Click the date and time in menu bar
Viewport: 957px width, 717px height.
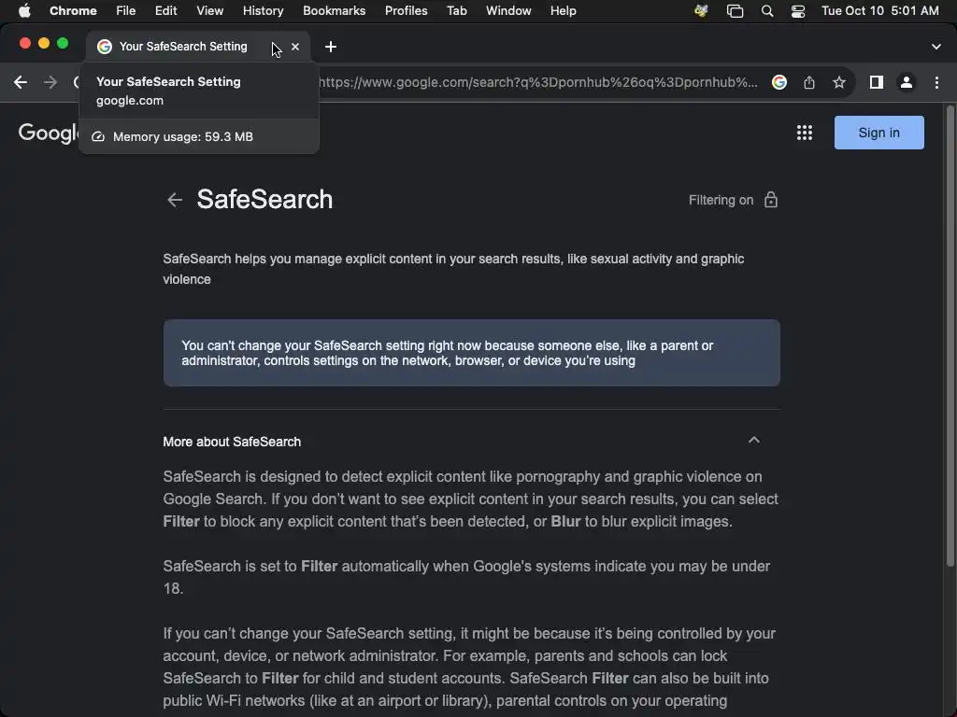(879, 11)
